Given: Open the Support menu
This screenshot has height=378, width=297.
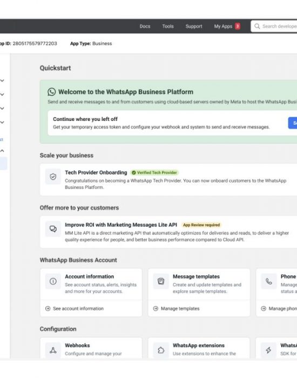Looking at the screenshot, I should [194, 26].
